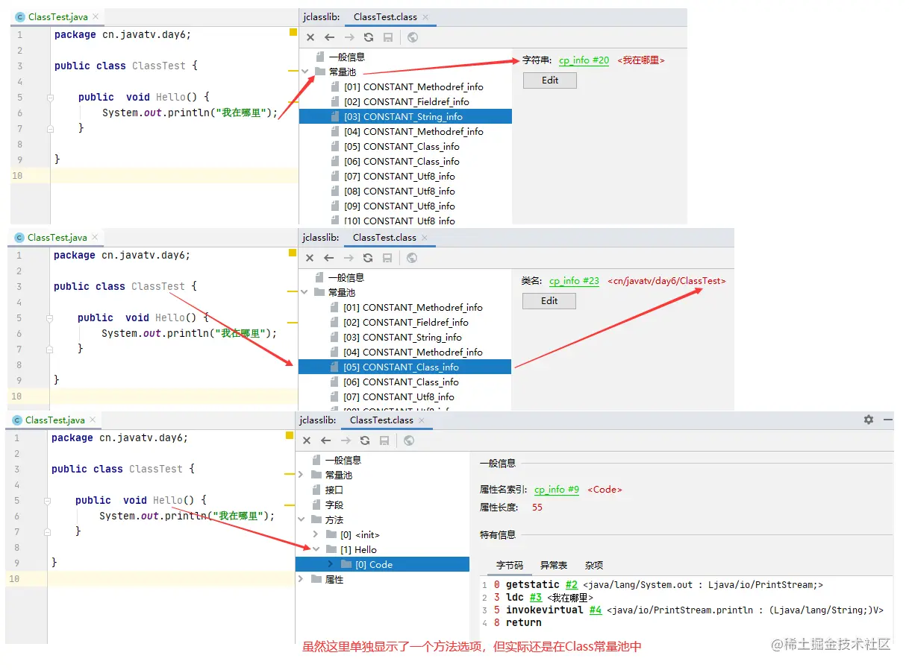Open the jclasslib settings gear
The width and height of the screenshot is (909, 670).
point(869,420)
